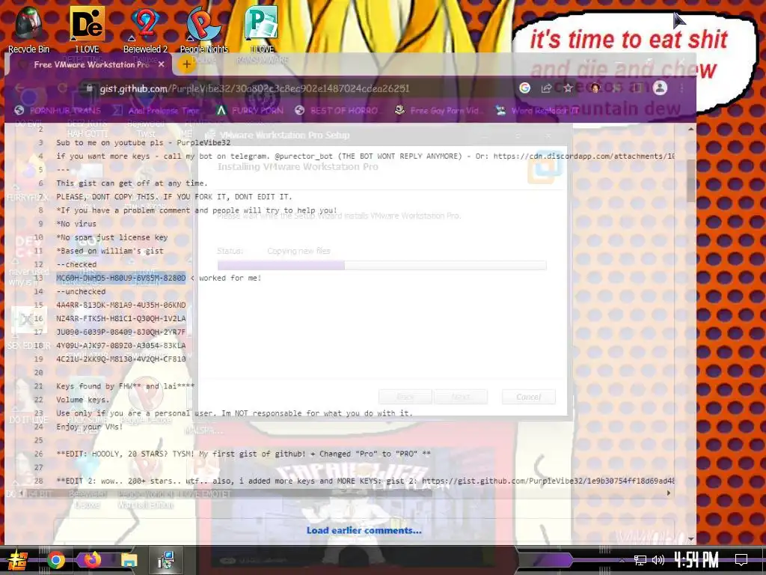
Task: Click the network tray icon
Action: tap(640, 560)
